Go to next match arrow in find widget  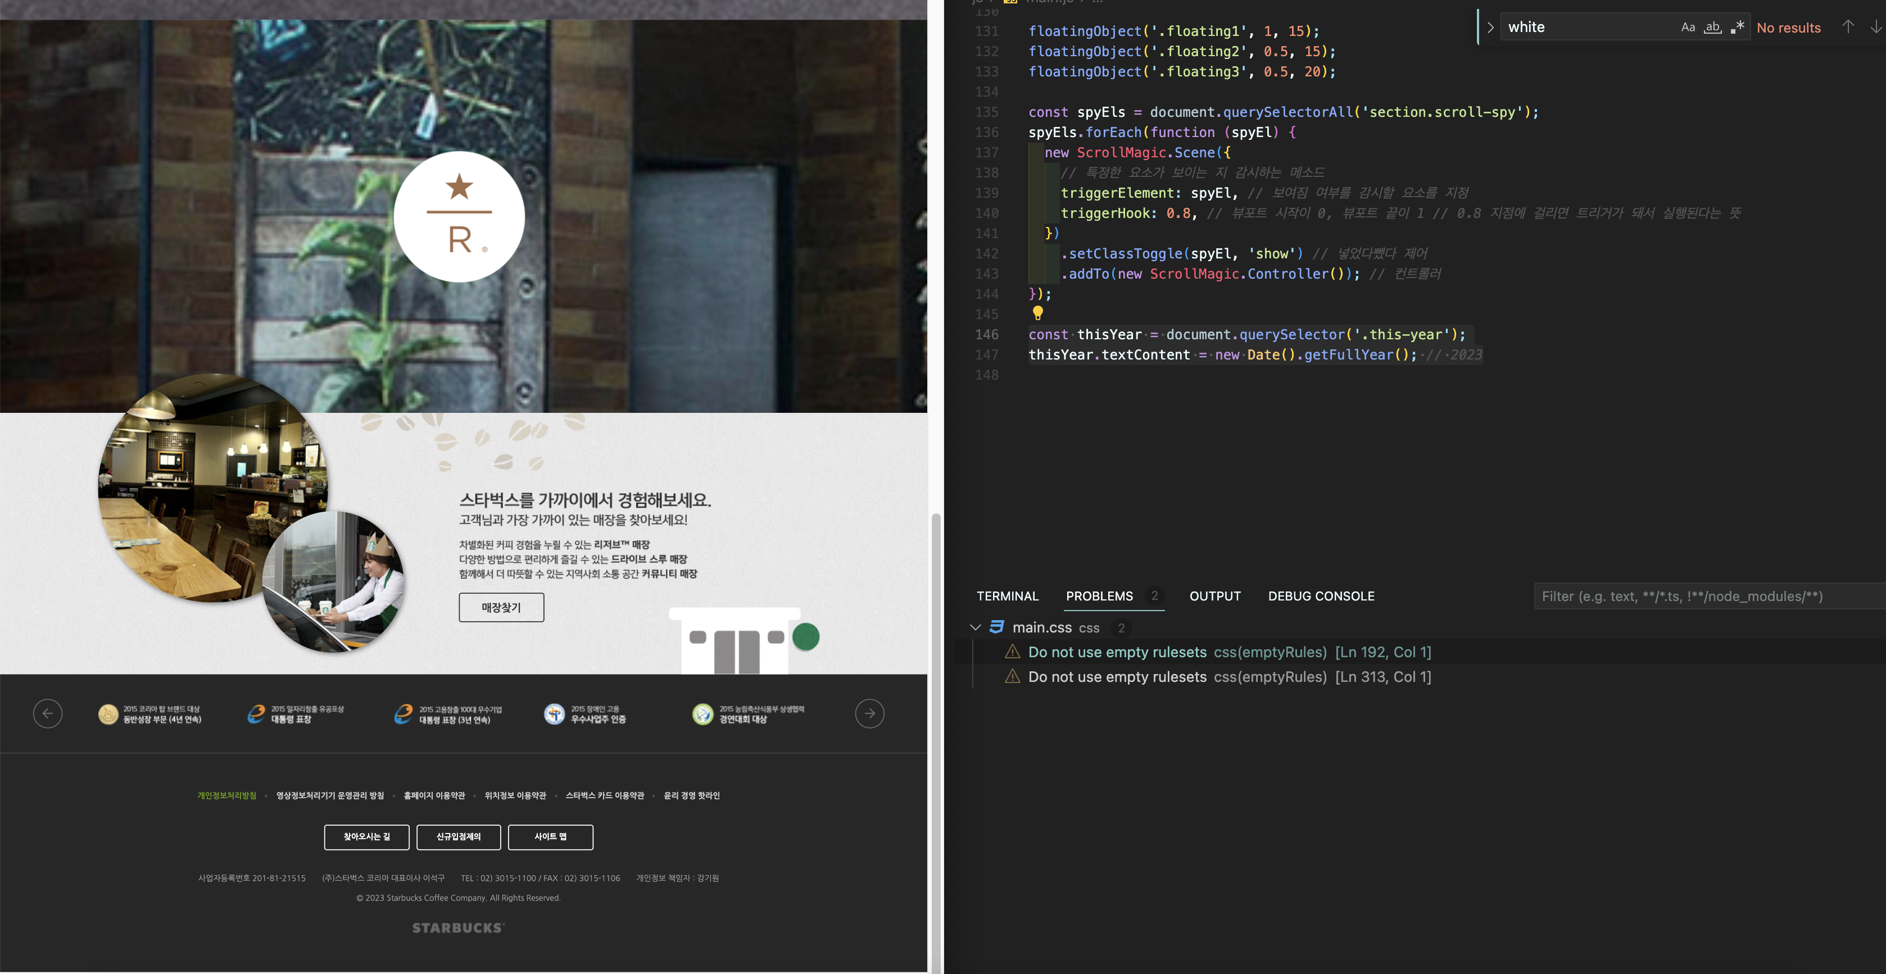click(x=1876, y=27)
